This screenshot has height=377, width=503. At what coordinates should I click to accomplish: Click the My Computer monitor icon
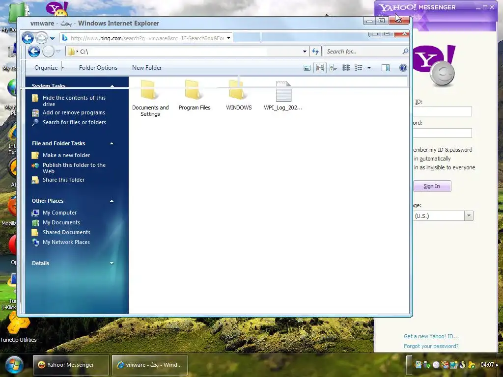[35, 213]
